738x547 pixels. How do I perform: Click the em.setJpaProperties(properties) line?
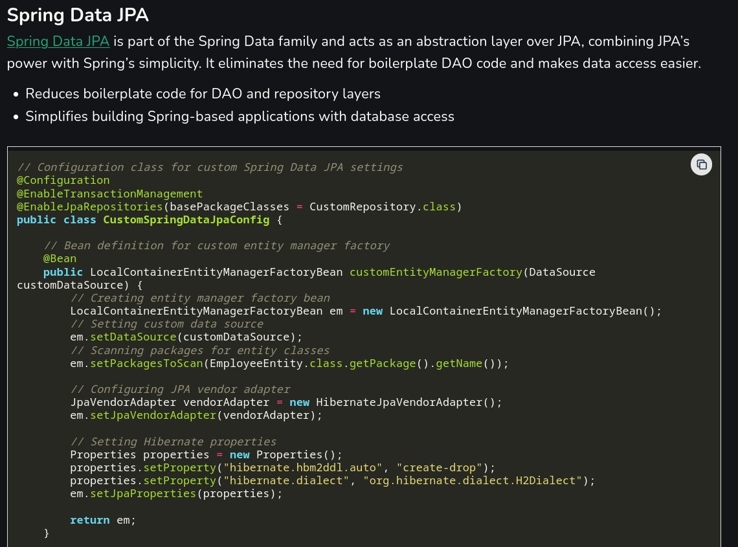tap(176, 494)
